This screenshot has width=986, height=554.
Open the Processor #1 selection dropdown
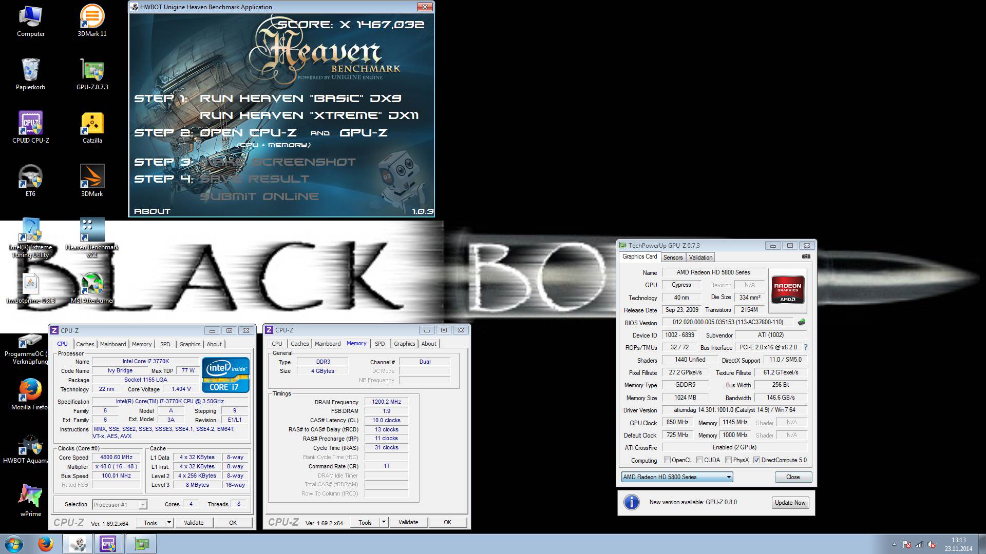(120, 505)
